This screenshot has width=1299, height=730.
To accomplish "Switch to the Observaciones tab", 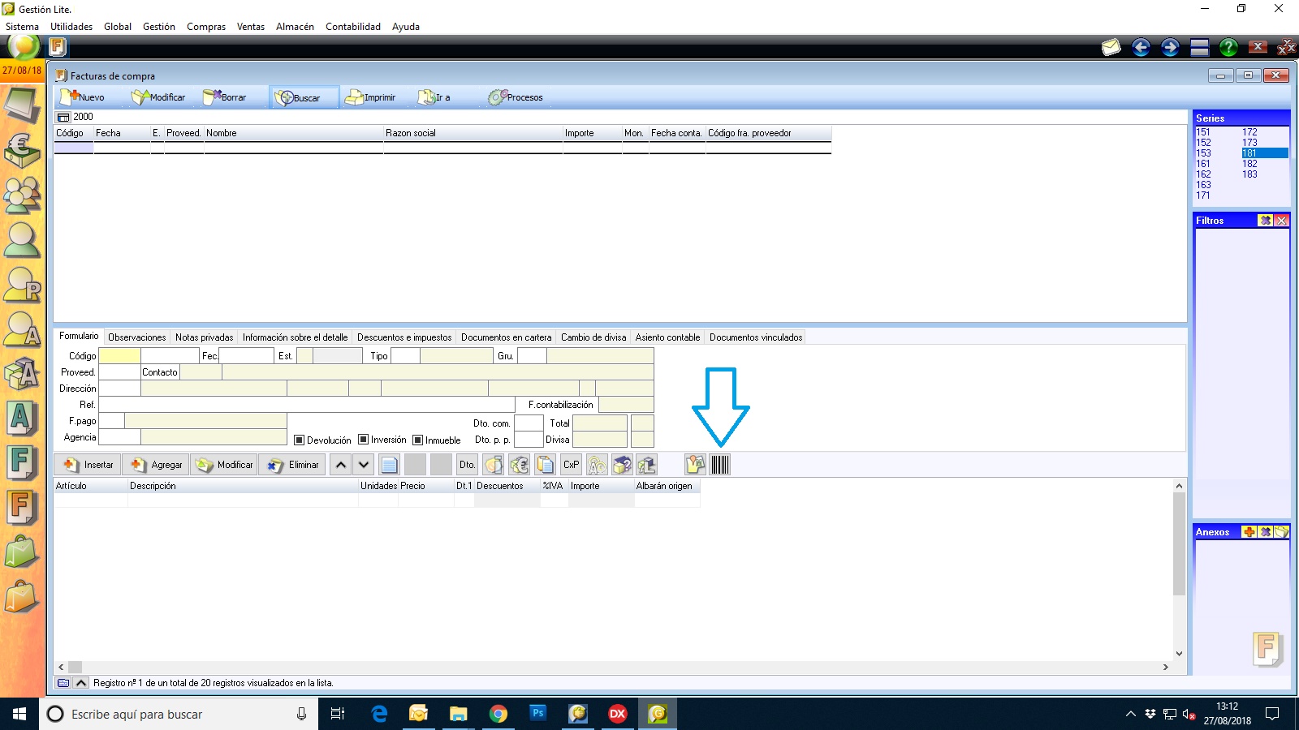I will click(x=136, y=337).
